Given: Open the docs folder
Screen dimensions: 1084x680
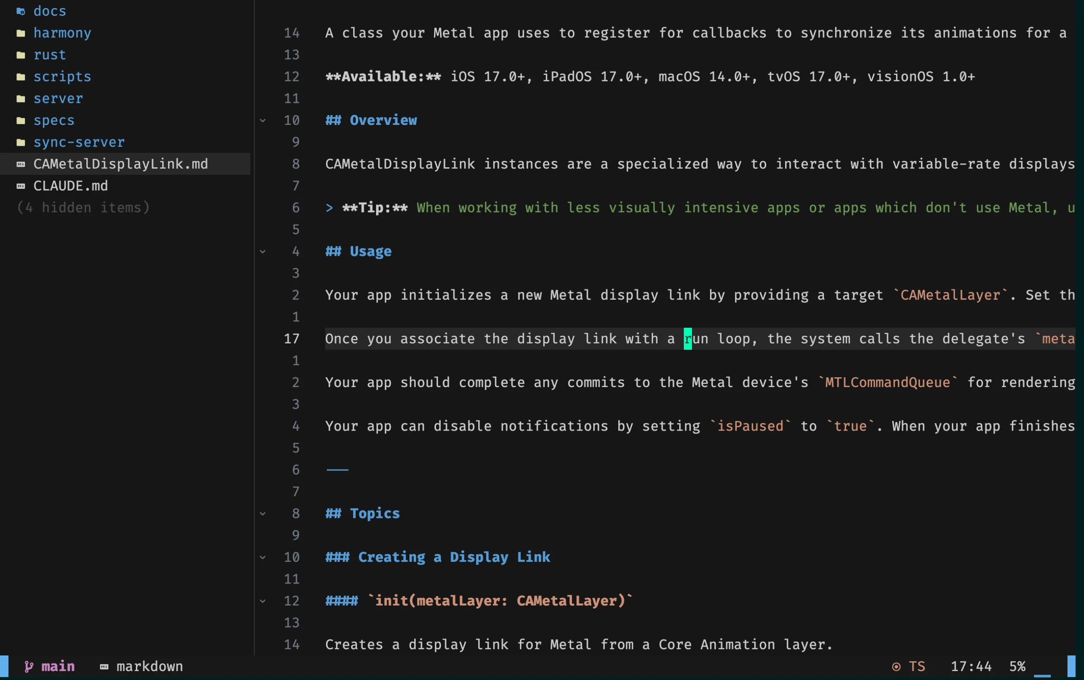Looking at the screenshot, I should tap(50, 11).
